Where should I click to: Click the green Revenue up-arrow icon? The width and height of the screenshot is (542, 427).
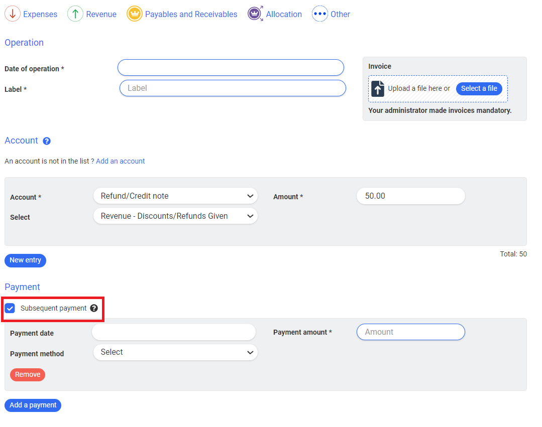point(75,14)
